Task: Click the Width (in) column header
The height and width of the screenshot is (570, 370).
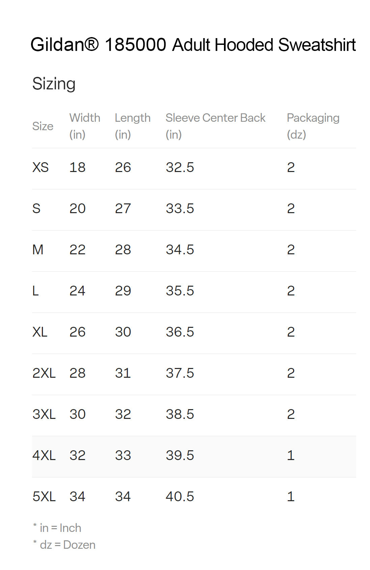Action: [x=85, y=126]
